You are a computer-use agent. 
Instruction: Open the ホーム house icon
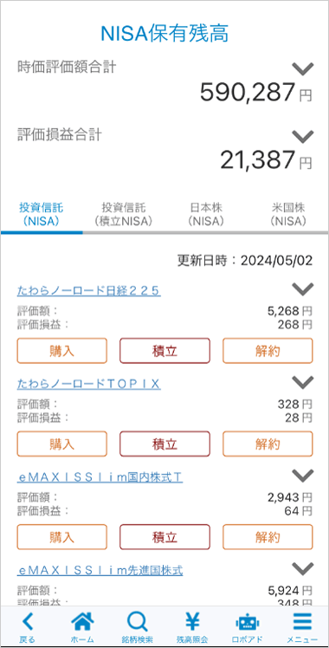82,621
